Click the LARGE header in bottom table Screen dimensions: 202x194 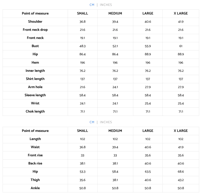click(148, 131)
